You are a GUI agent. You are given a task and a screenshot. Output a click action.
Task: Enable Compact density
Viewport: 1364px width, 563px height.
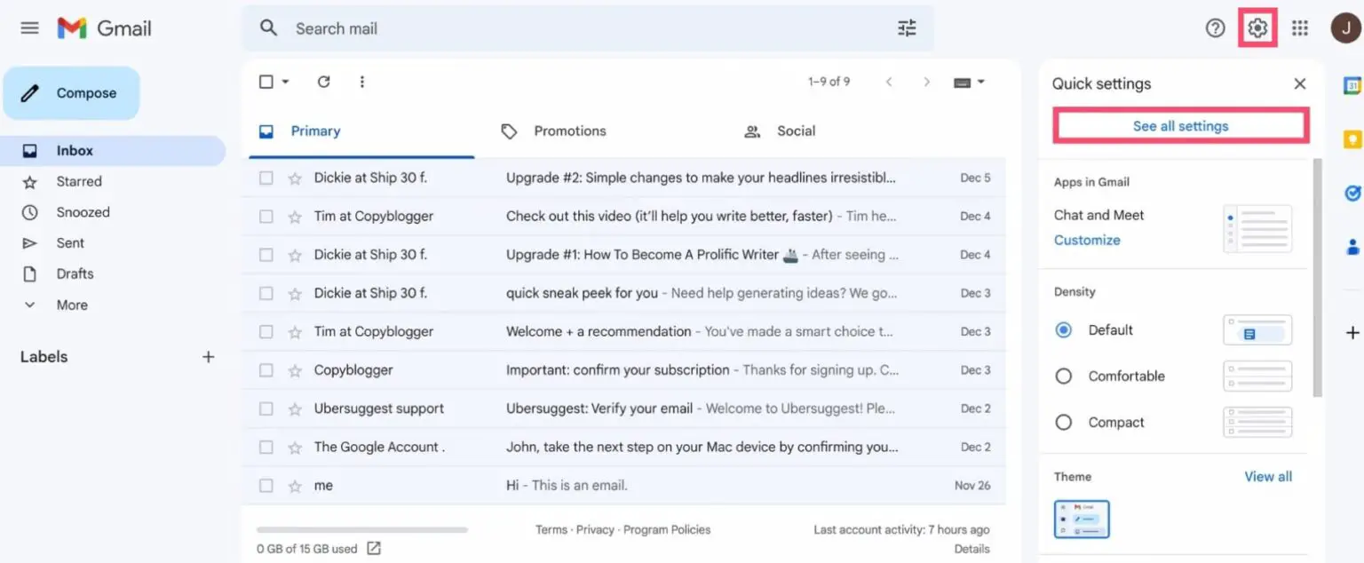point(1063,422)
